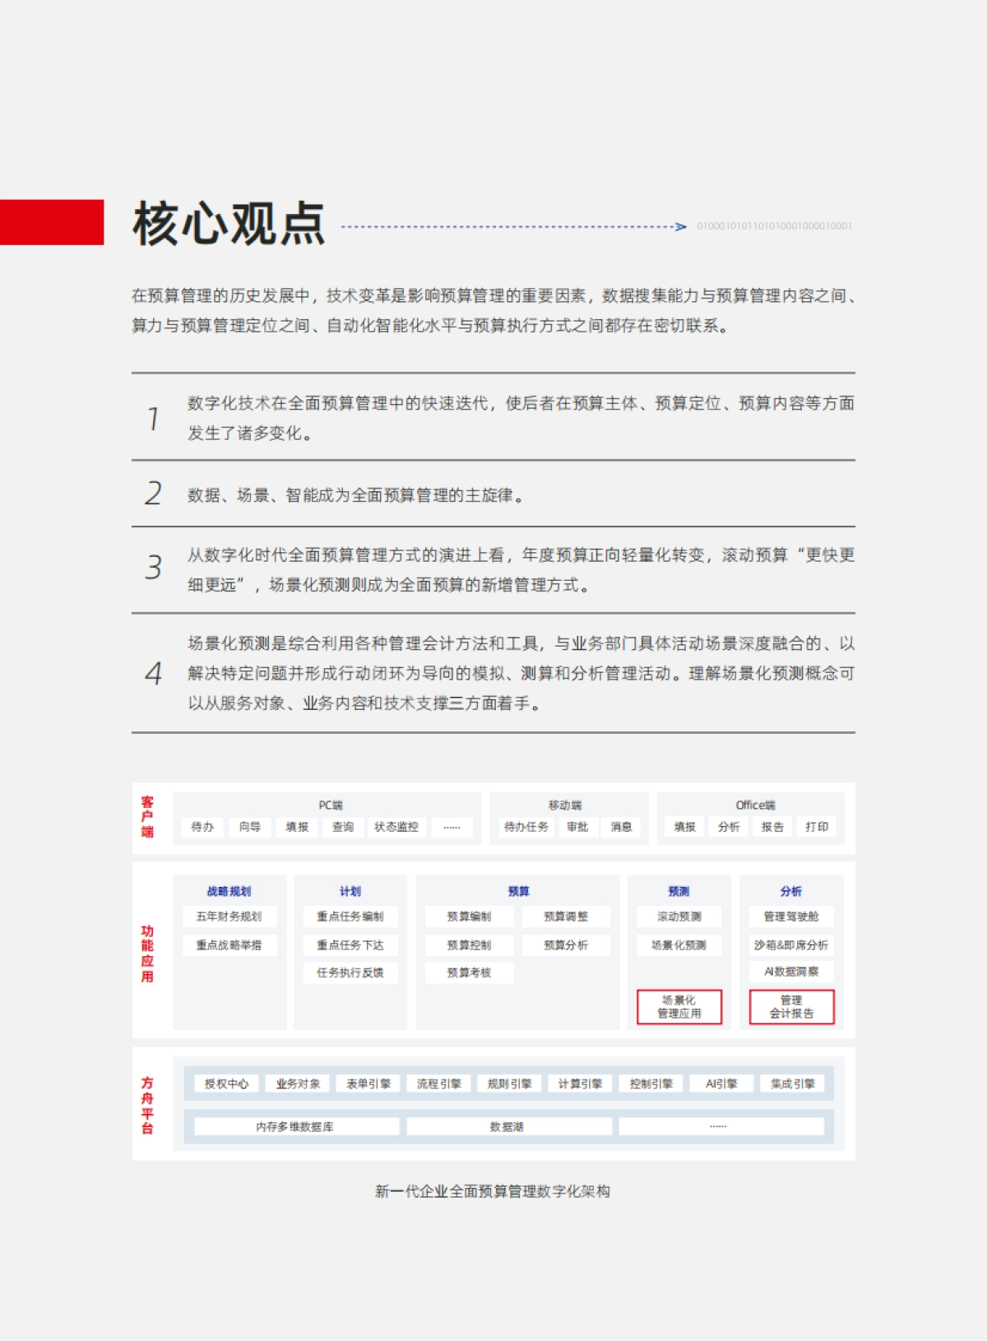Click 打印 under Office端
This screenshot has height=1341, width=987.
click(817, 827)
